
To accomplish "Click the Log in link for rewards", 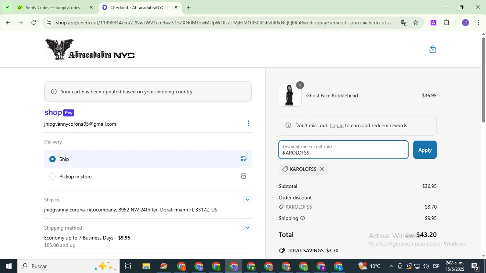I will point(337,126).
